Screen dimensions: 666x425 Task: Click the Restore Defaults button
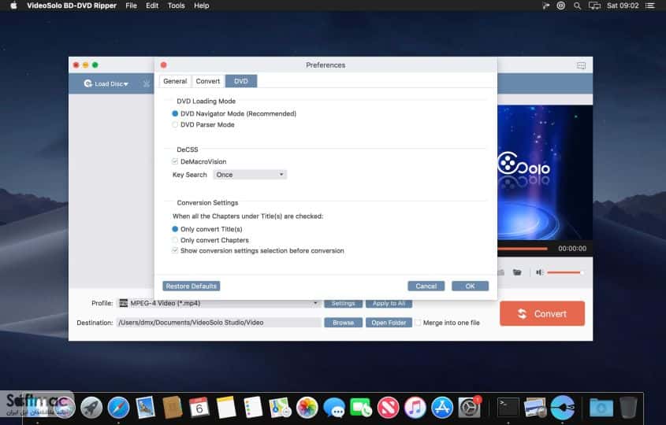[192, 286]
